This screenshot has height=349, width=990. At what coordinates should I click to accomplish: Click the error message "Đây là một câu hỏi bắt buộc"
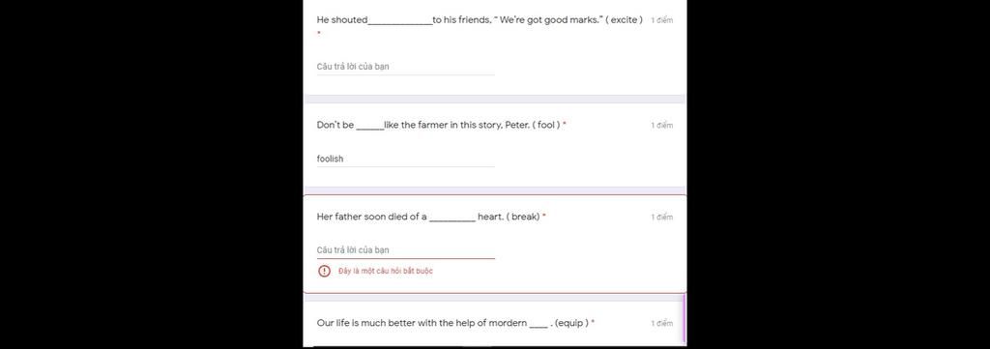pos(385,271)
